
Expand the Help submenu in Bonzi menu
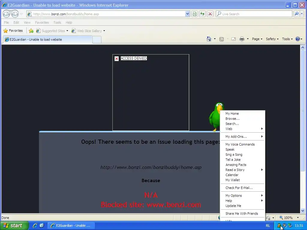tap(243, 201)
